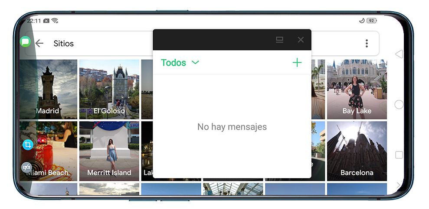
Task: Tap the grey translate icon in sidebar
Action: (26, 167)
